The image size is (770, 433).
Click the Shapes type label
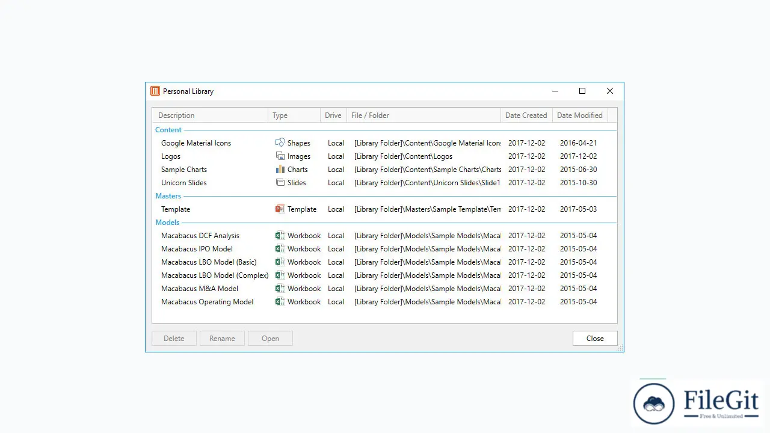pyautogui.click(x=299, y=143)
